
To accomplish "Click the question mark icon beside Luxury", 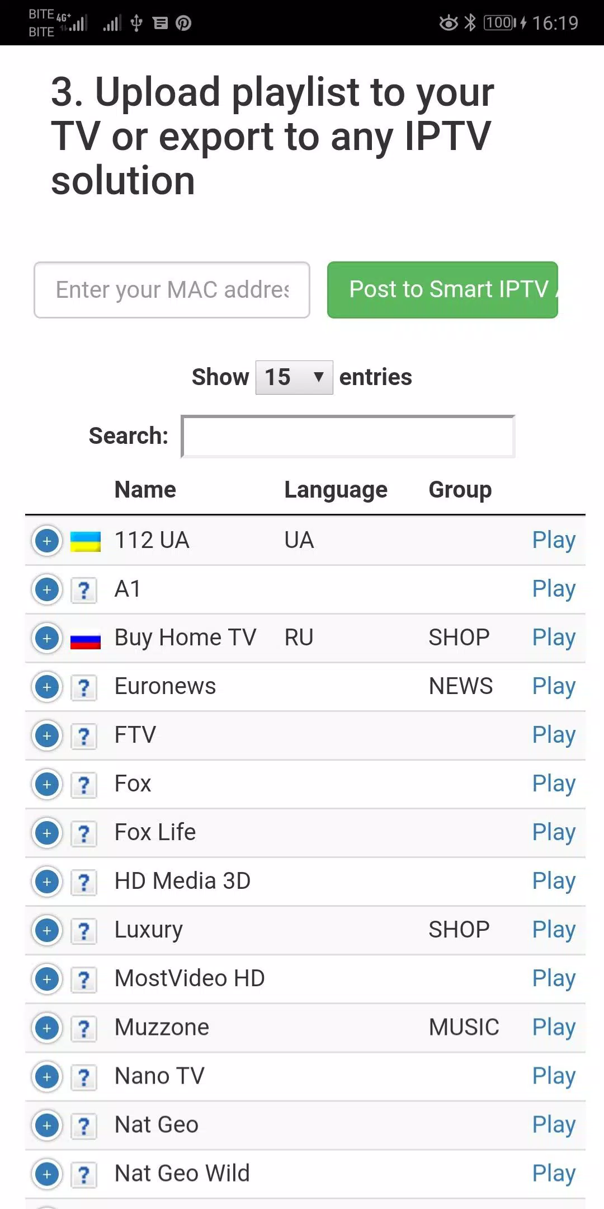I will (x=84, y=931).
